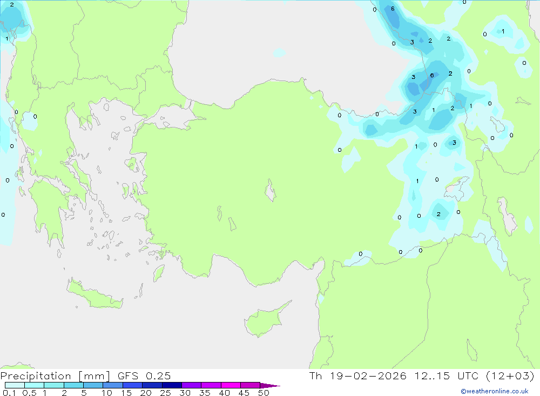Click the "0.1" legend scale label

point(9,393)
